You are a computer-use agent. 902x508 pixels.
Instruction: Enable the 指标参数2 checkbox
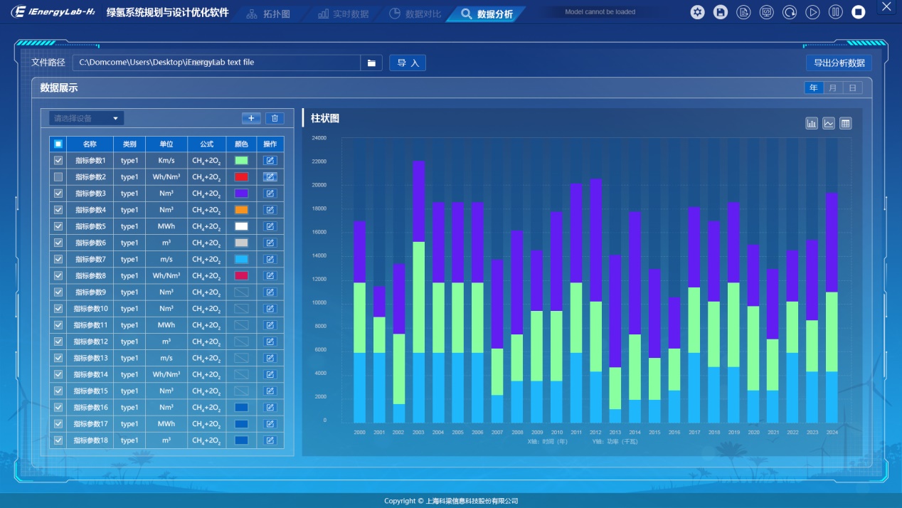tap(58, 177)
